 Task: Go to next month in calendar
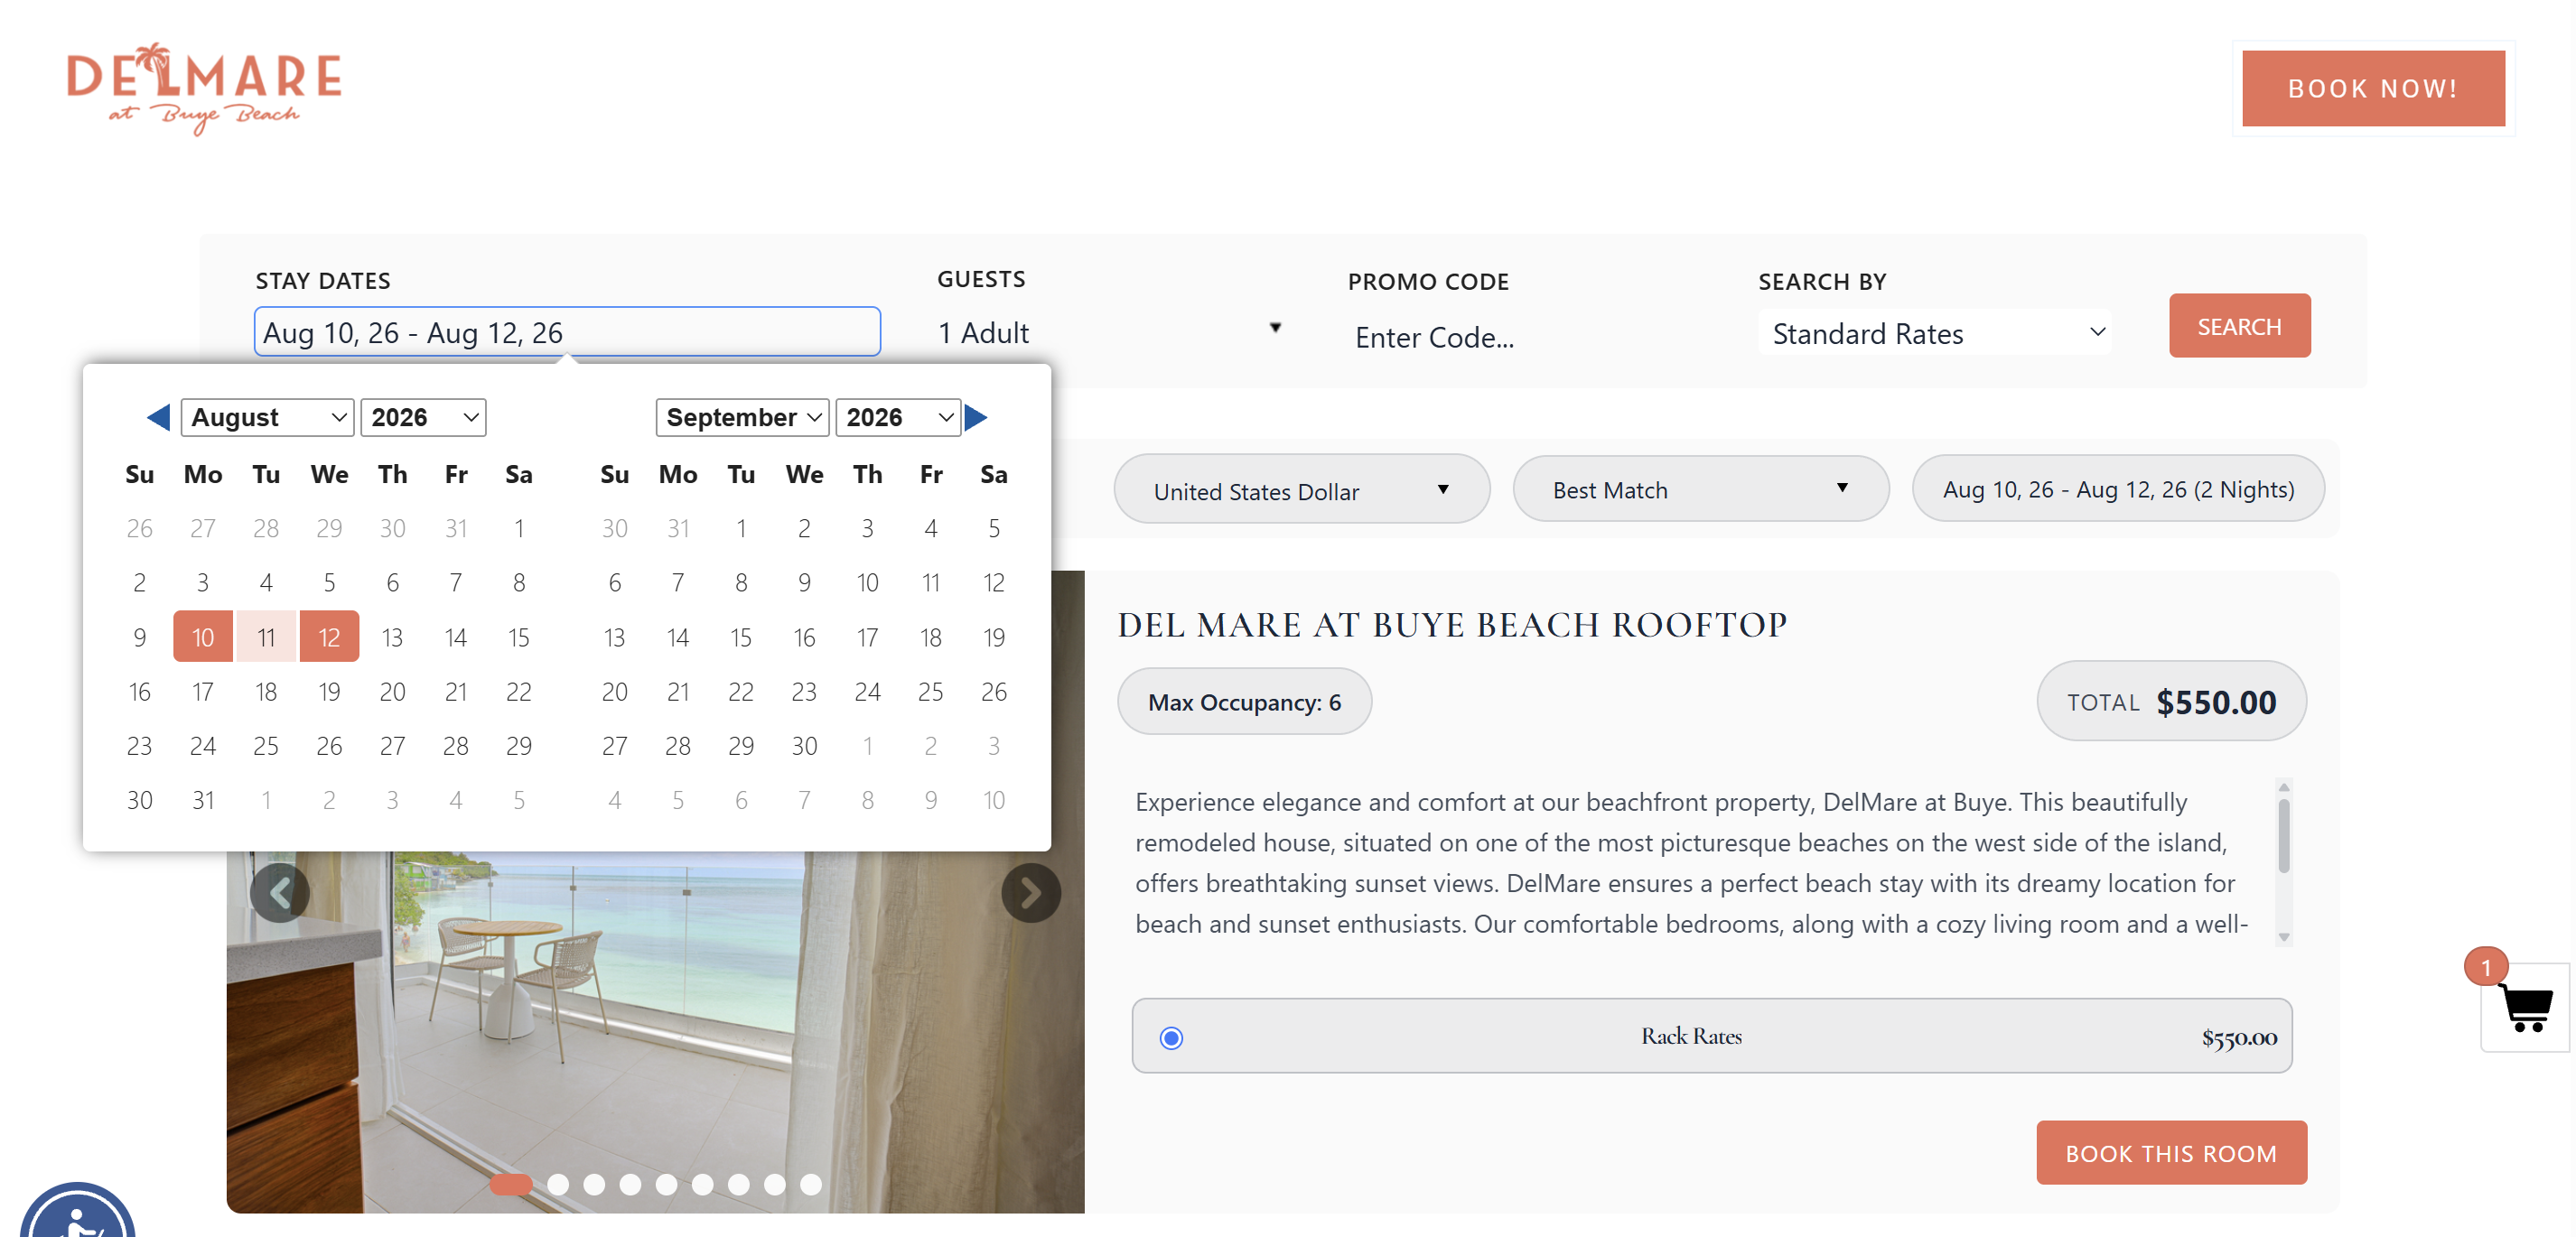coord(976,417)
